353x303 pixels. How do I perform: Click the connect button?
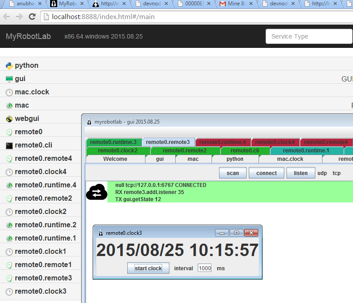click(x=267, y=173)
